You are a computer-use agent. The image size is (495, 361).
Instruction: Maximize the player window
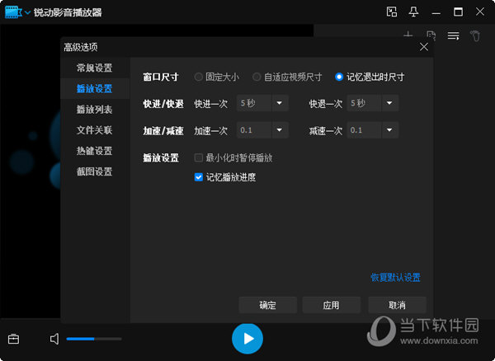click(x=458, y=12)
